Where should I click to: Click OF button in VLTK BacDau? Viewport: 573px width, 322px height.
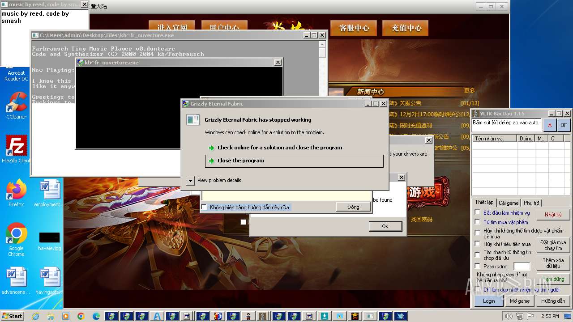click(564, 125)
